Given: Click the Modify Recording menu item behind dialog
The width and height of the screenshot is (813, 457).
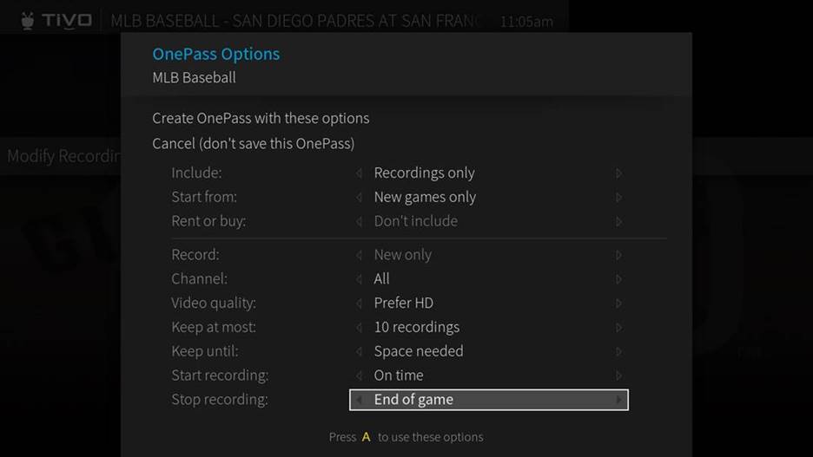Looking at the screenshot, I should click(x=63, y=157).
